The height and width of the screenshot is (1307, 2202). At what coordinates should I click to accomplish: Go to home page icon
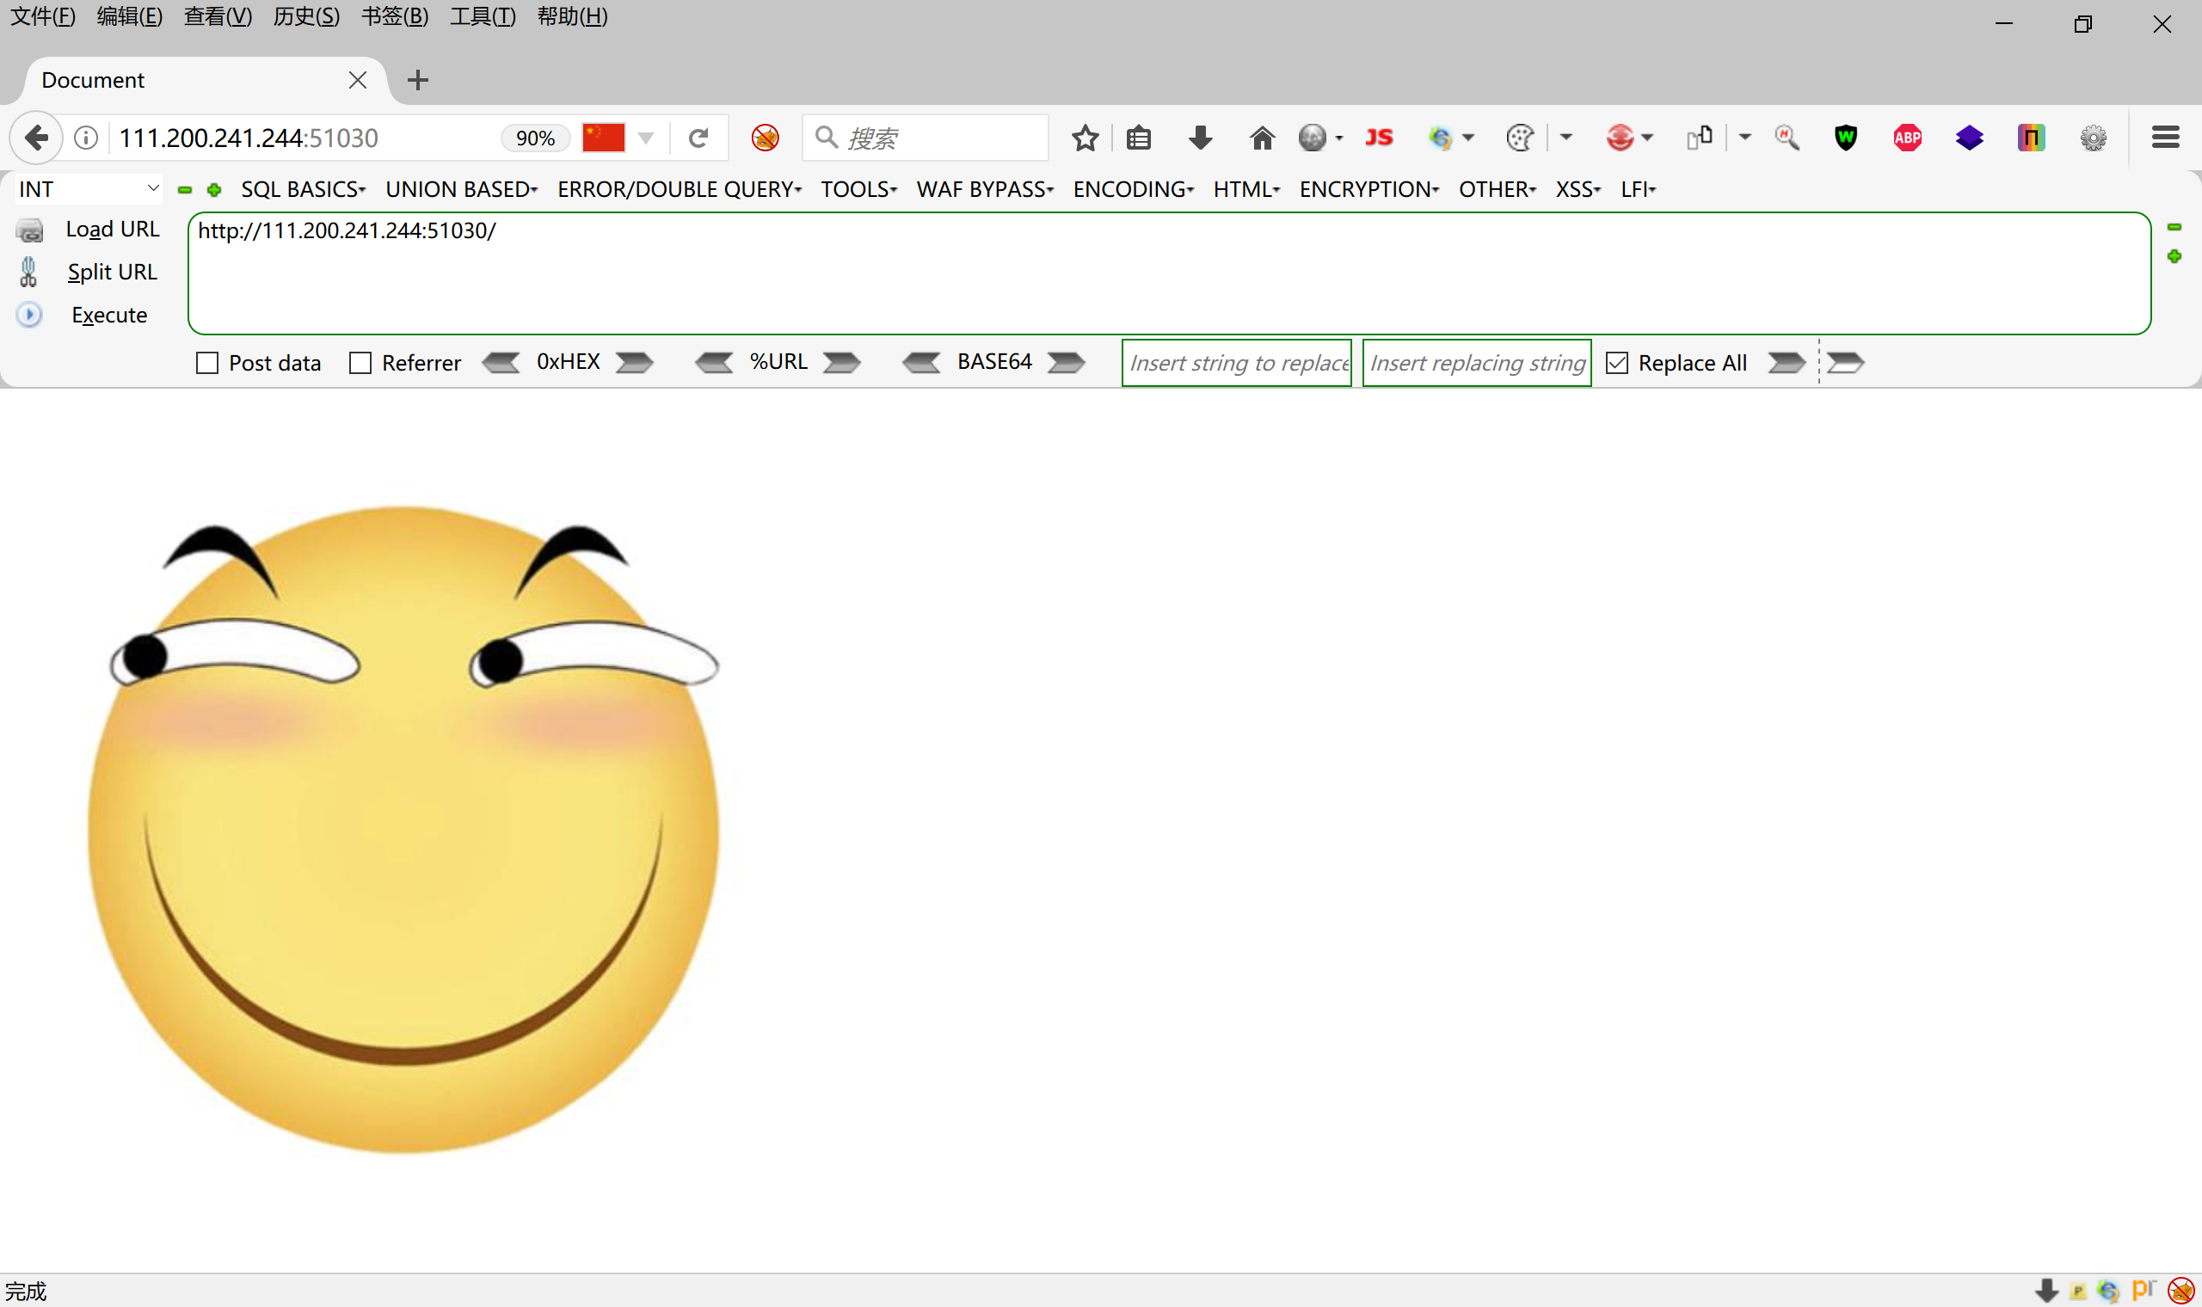pyautogui.click(x=1261, y=138)
